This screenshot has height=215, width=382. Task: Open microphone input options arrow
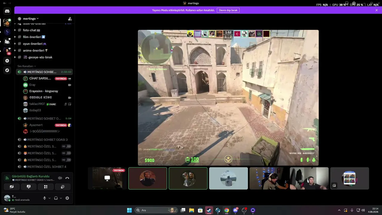(x=50, y=198)
